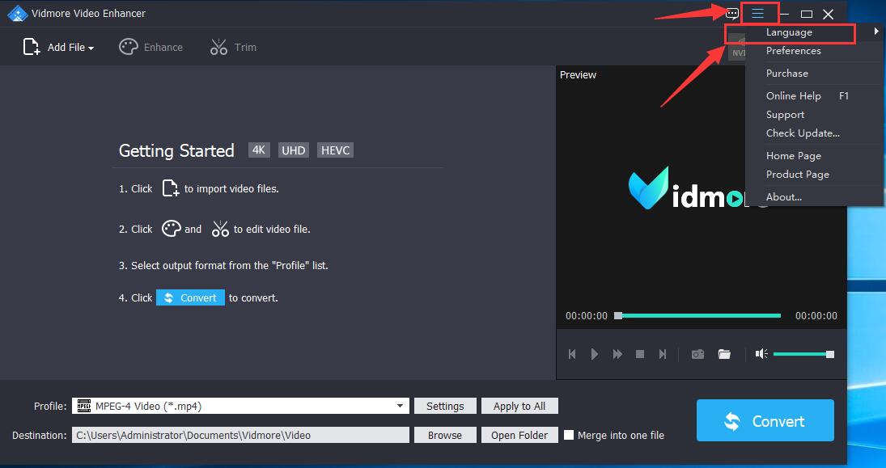Expand the Profile format dropdown

pyautogui.click(x=400, y=406)
